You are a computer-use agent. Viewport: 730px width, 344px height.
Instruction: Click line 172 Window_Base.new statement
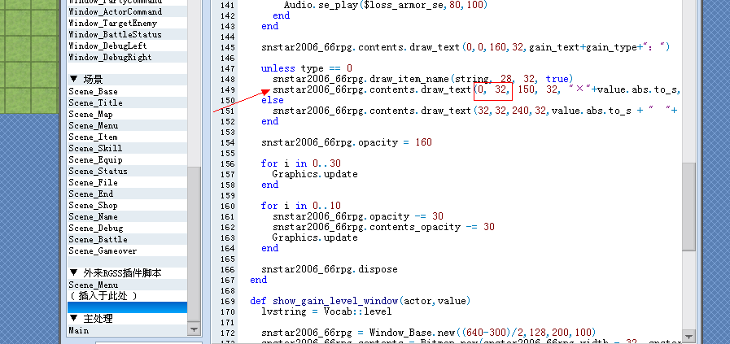428,333
